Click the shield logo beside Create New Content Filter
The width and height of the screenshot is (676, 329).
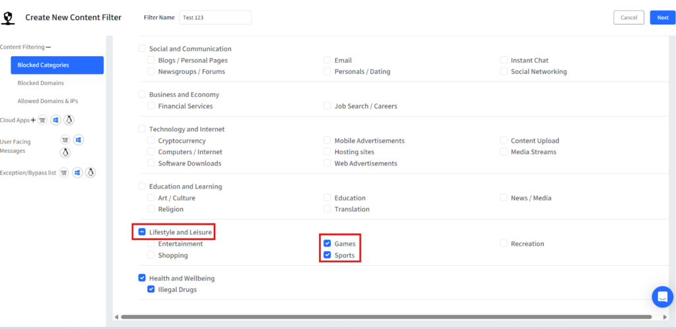tap(8, 18)
